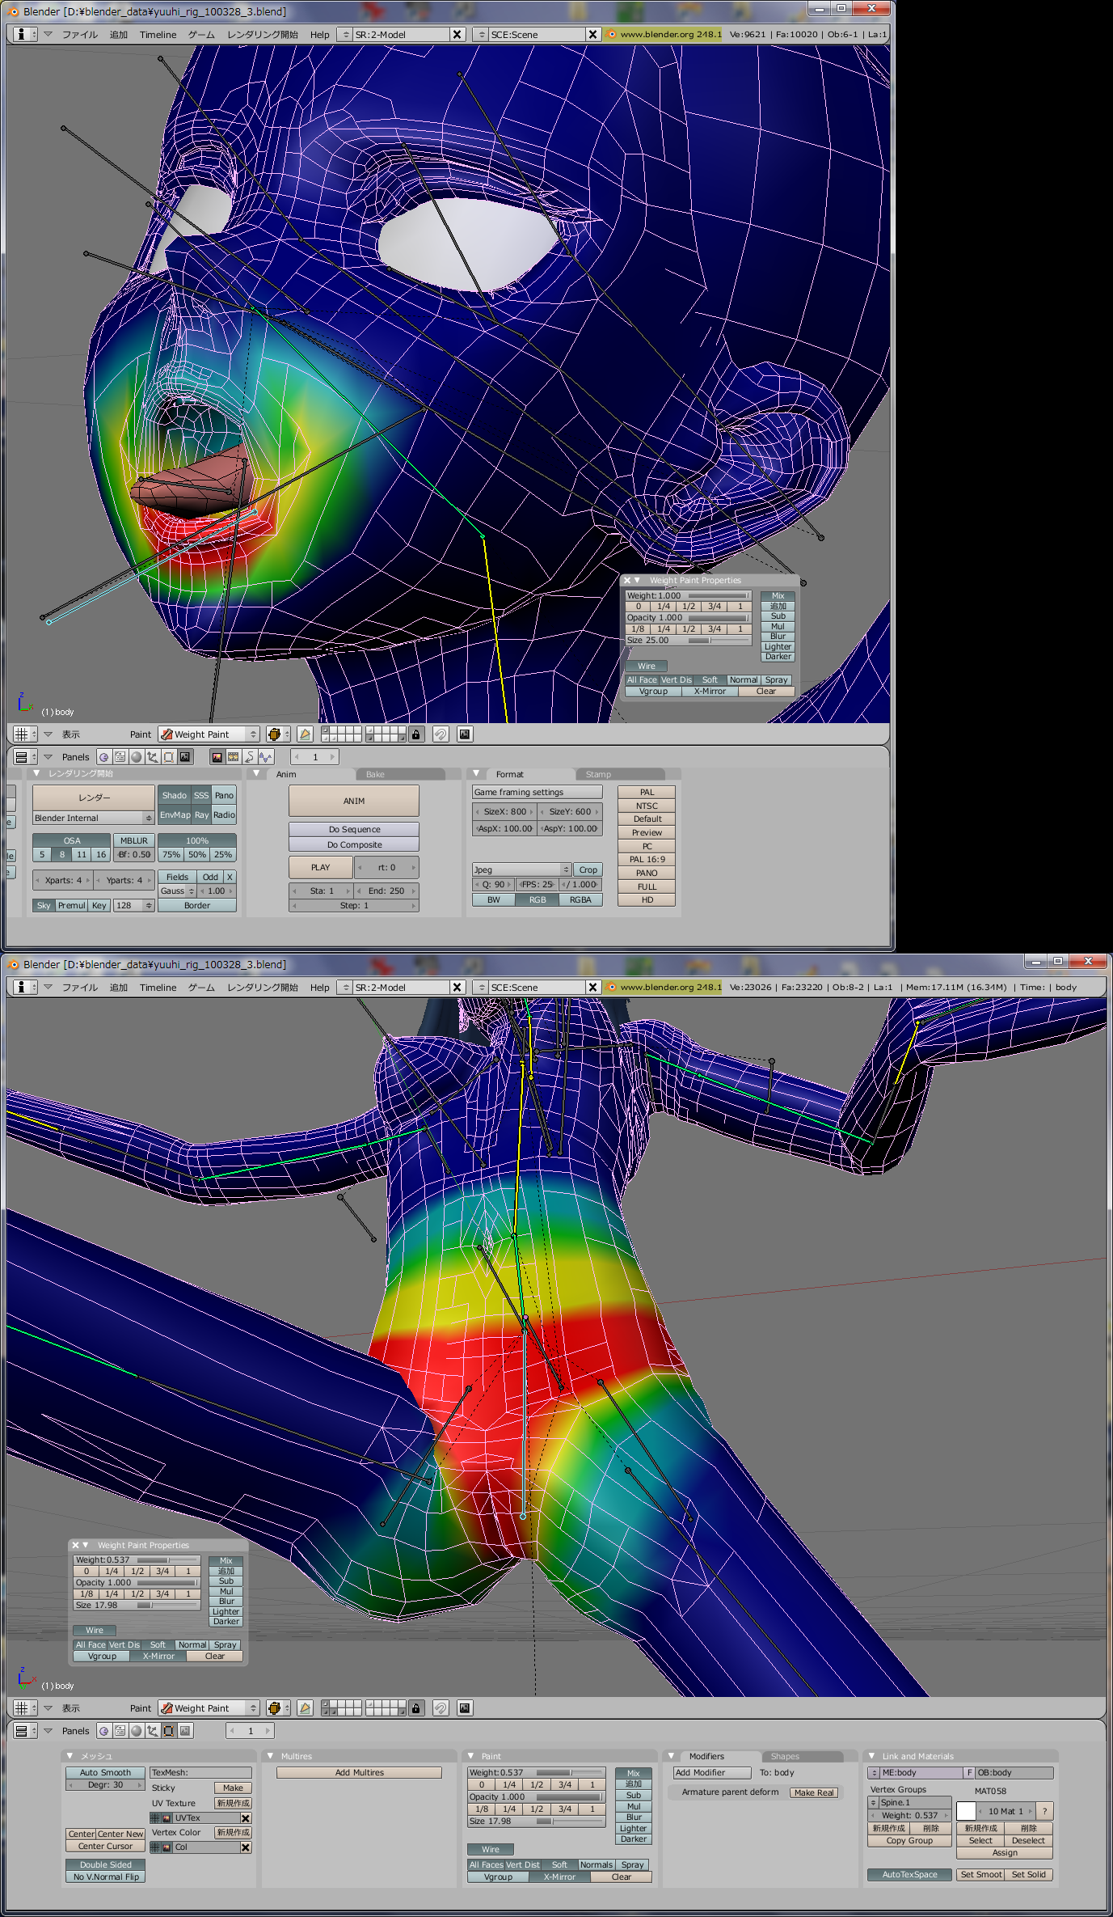Open the Logic context in bottom Panels bar
The width and height of the screenshot is (1113, 1917).
[x=104, y=1731]
